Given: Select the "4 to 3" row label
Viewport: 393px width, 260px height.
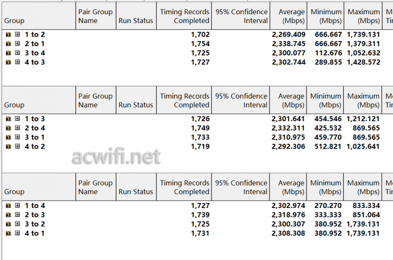Looking at the screenshot, I should tap(35, 62).
